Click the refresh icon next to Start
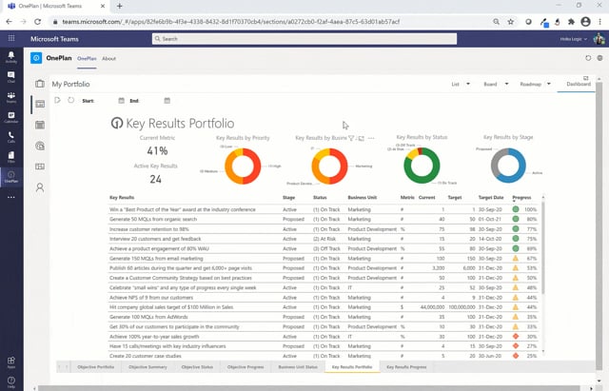This screenshot has width=609, height=391. pos(70,100)
